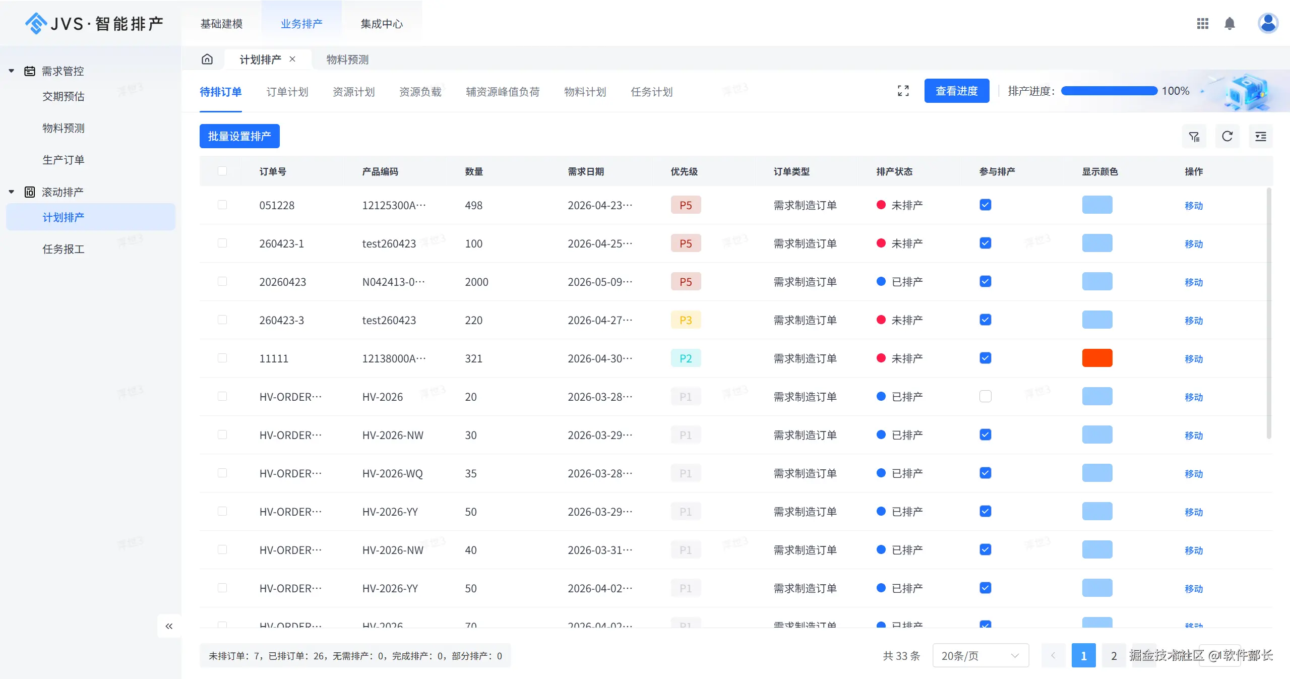The image size is (1290, 679).
Task: Open notifications via the bell icon
Action: pyautogui.click(x=1230, y=23)
